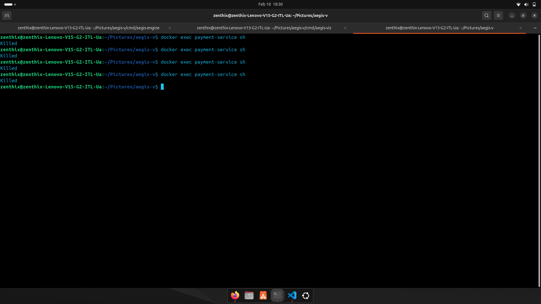This screenshot has width=541, height=304.
Task: Close the aegis-engine tab
Action: coord(170,28)
